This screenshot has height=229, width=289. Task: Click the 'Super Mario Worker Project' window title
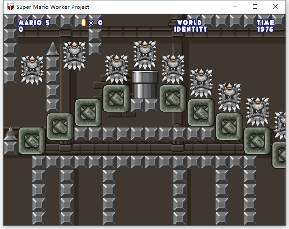53,7
